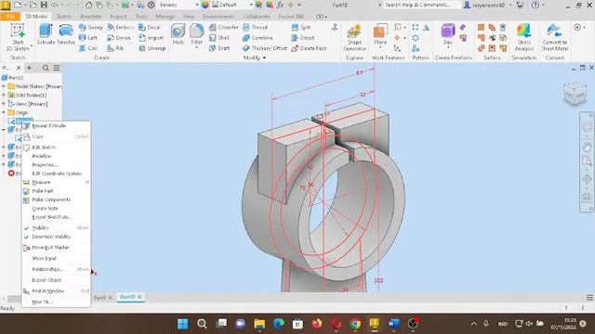The height and width of the screenshot is (334, 595).
Task: Pick the Emboss tool
Action: [120, 27]
